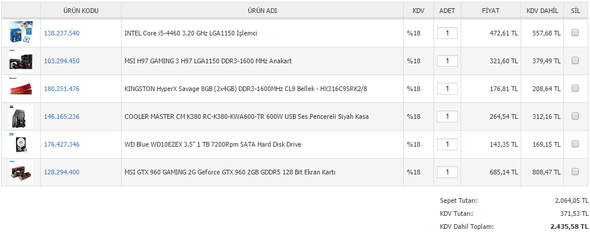
Task: Click the ÜRÜN ADI column header
Action: (262, 11)
